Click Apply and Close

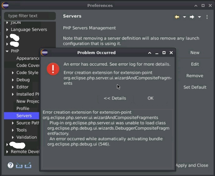[x=192, y=165]
